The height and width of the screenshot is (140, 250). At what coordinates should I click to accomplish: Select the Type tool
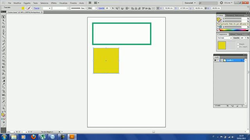coord(4,34)
